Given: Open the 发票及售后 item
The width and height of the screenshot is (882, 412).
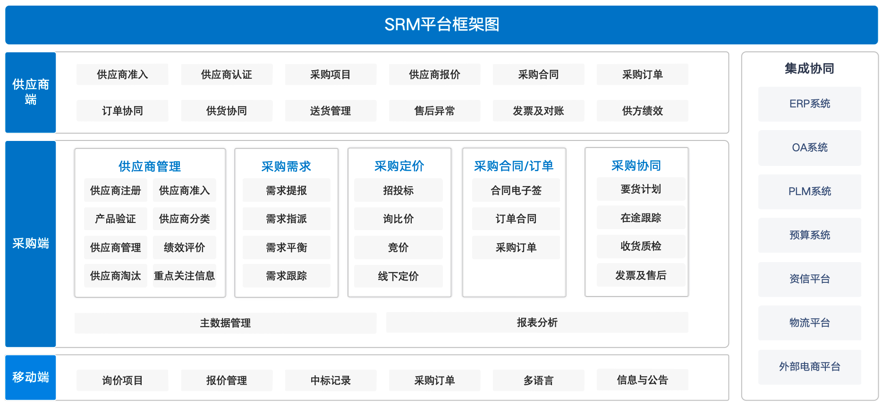Looking at the screenshot, I should 641,275.
